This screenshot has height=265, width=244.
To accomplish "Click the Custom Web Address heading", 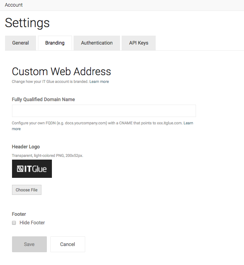I will 62,71.
